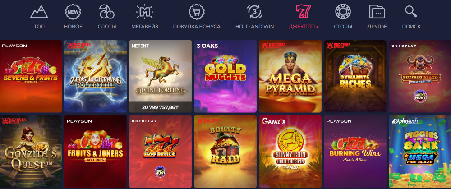Open Buffalo Blaze Wild Wealth game

click(x=420, y=76)
